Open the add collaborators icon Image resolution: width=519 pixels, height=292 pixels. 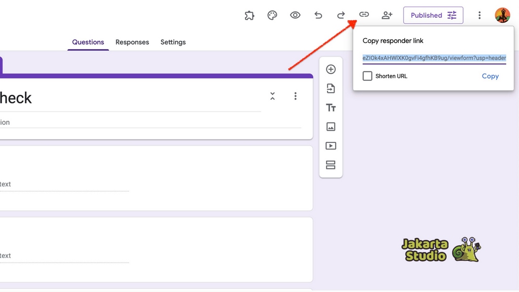[x=387, y=15]
